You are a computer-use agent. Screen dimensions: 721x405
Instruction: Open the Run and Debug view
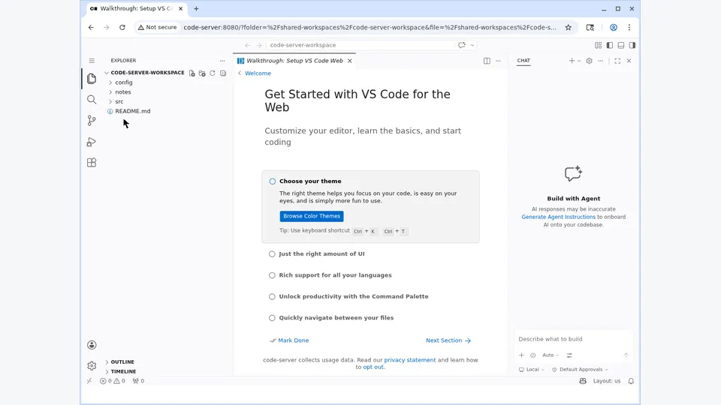[x=92, y=142]
